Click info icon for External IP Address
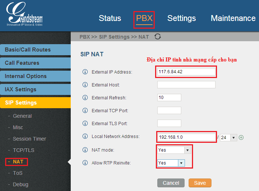This screenshot has width=259, height=191. click(x=85, y=72)
